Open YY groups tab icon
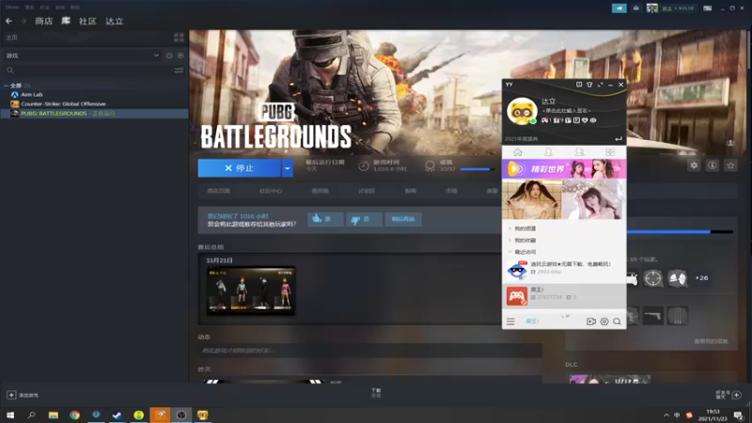This screenshot has height=423, width=752. (579, 152)
